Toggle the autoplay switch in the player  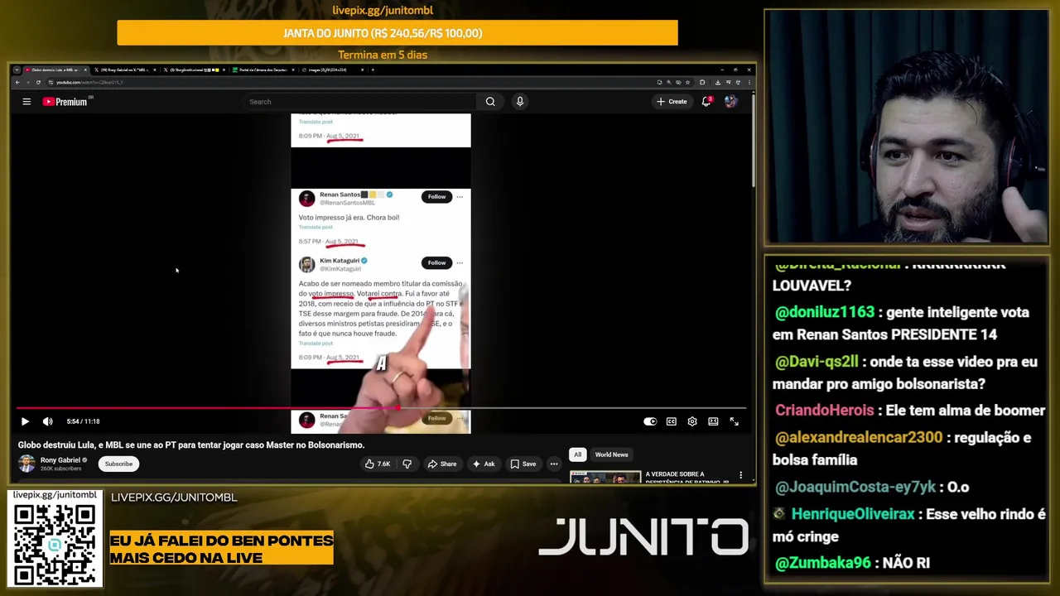point(650,421)
